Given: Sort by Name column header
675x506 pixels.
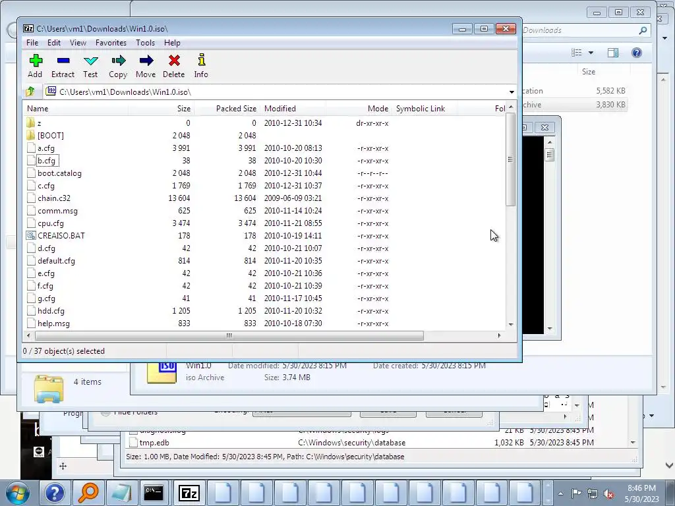Looking at the screenshot, I should click(x=76, y=109).
